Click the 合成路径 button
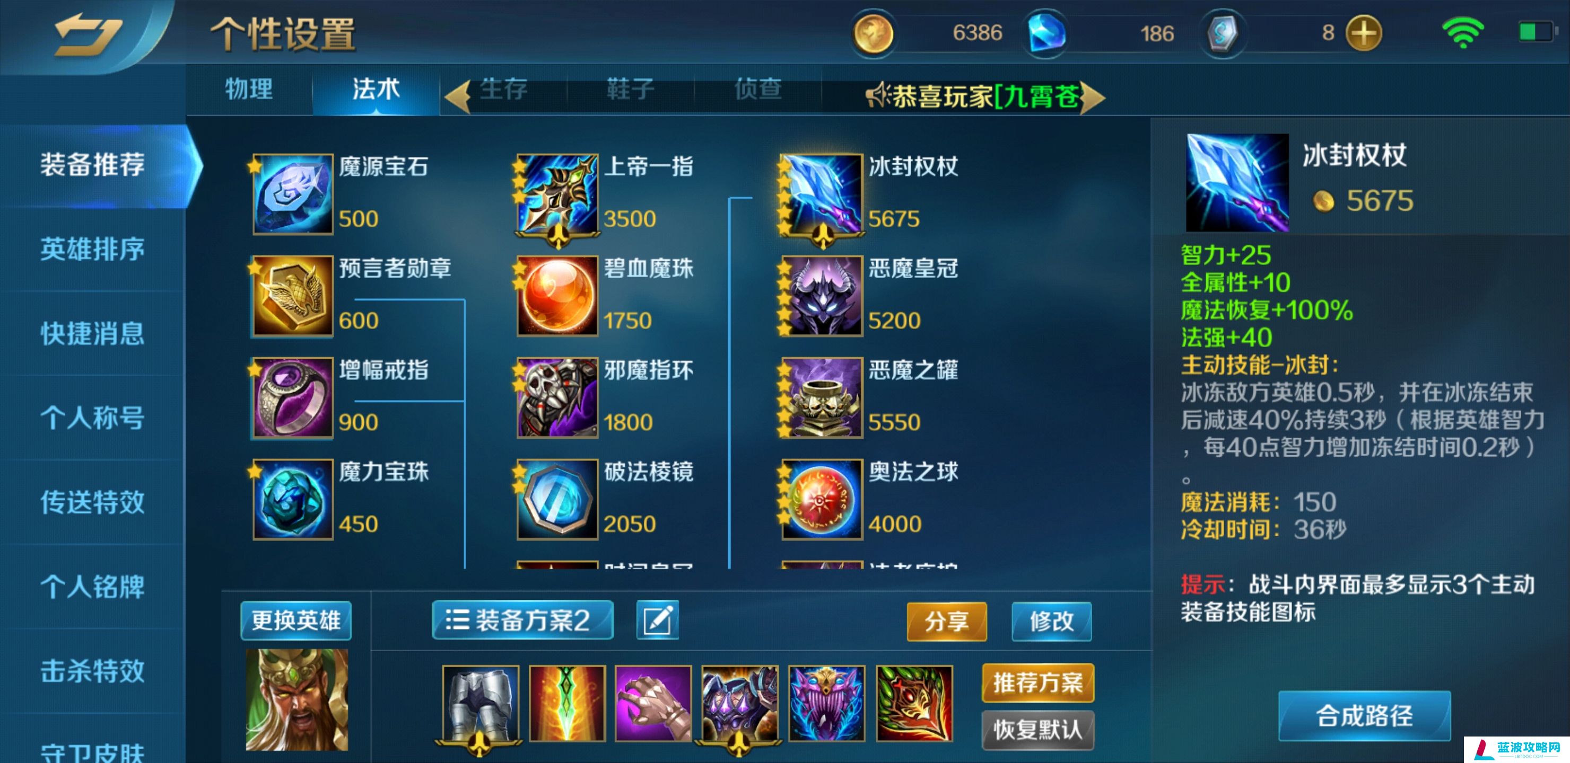Screen dimensions: 1570x763 pyautogui.click(x=1364, y=715)
